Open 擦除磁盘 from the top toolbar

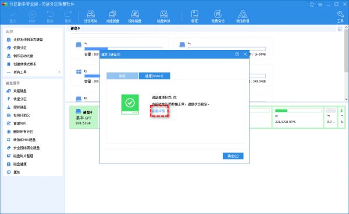pyautogui.click(x=135, y=17)
